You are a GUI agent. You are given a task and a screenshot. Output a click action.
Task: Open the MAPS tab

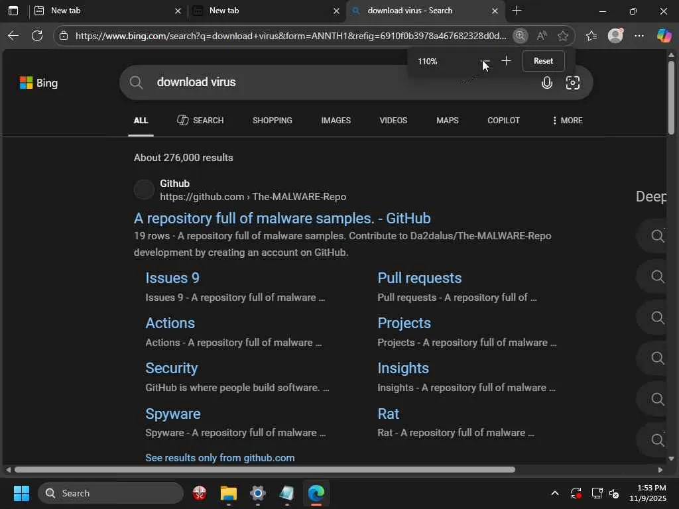pyautogui.click(x=448, y=121)
